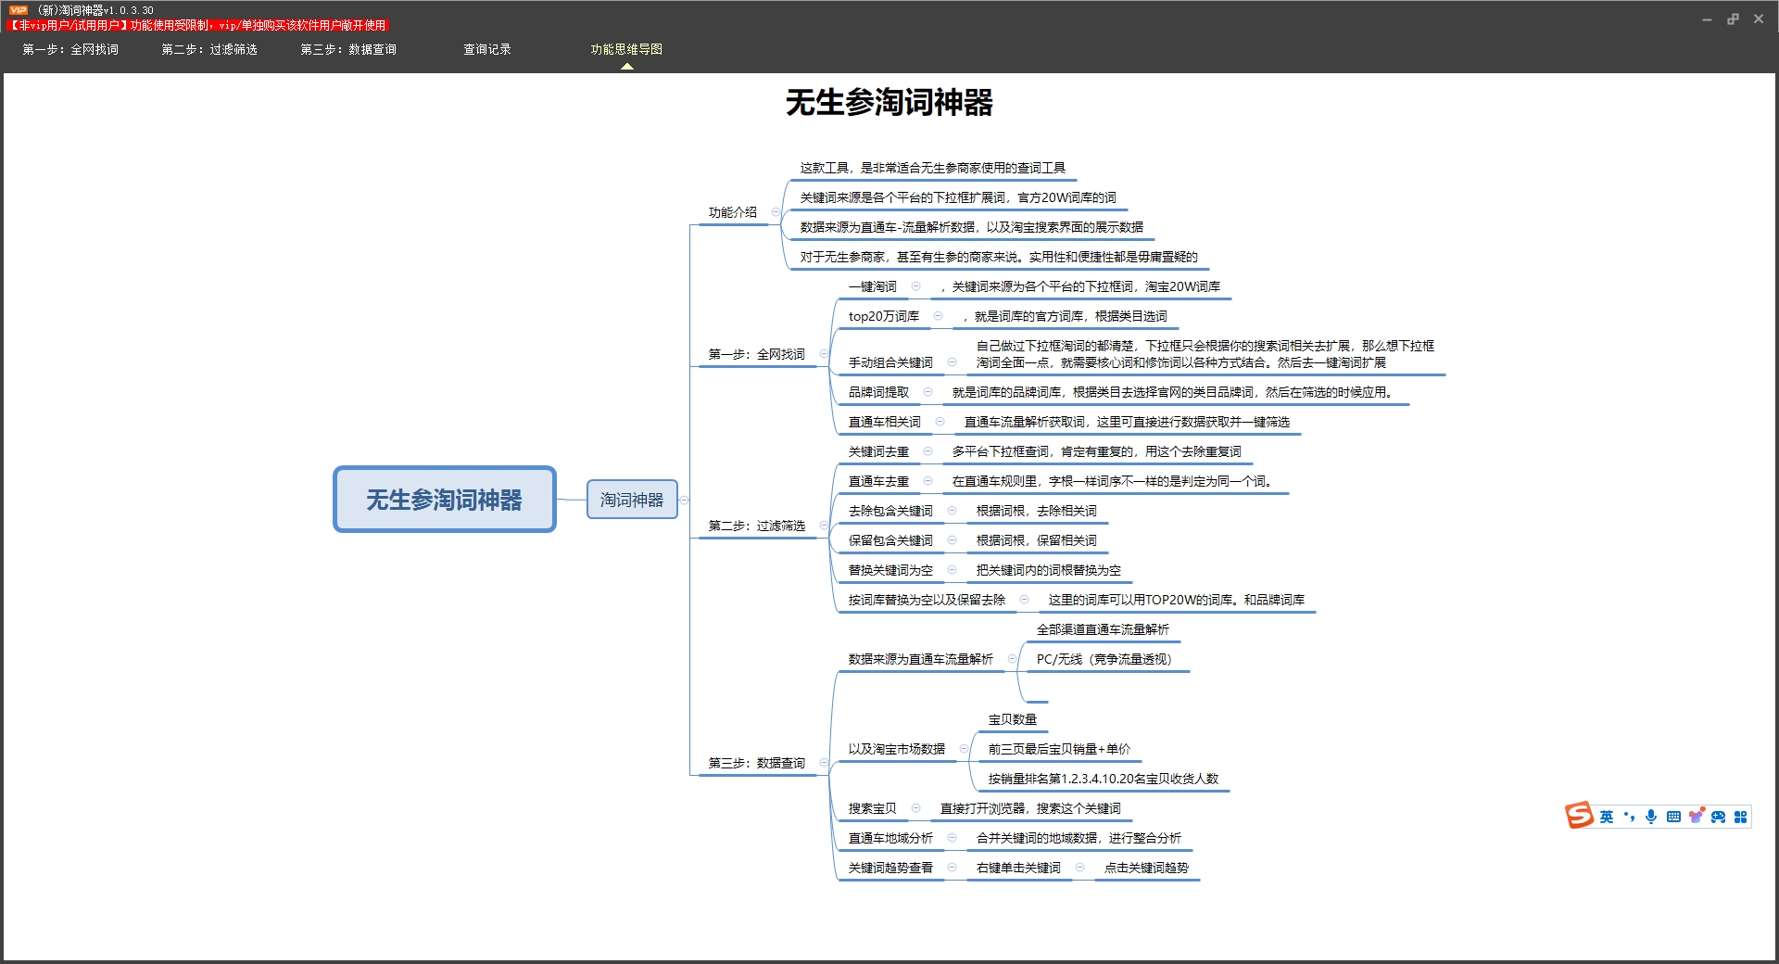Collapse the top20万词库 node

click(938, 316)
